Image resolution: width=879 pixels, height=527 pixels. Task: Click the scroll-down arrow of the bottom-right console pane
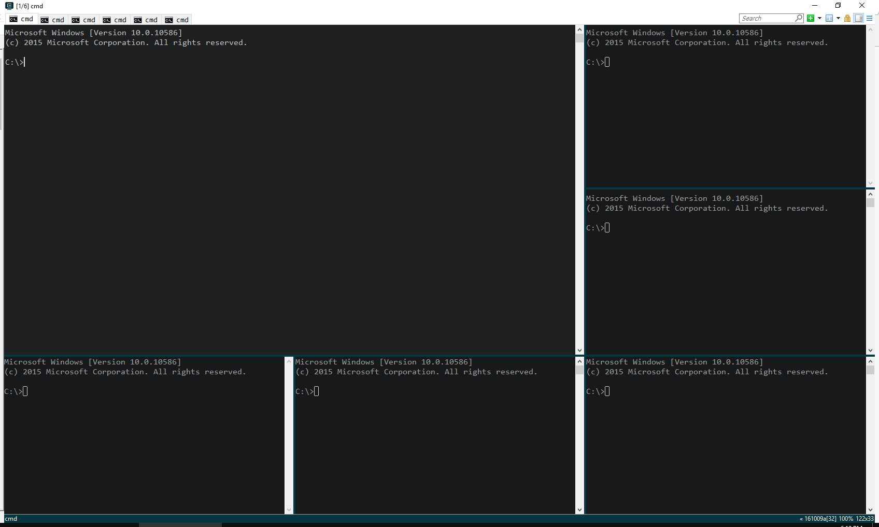[x=870, y=510]
